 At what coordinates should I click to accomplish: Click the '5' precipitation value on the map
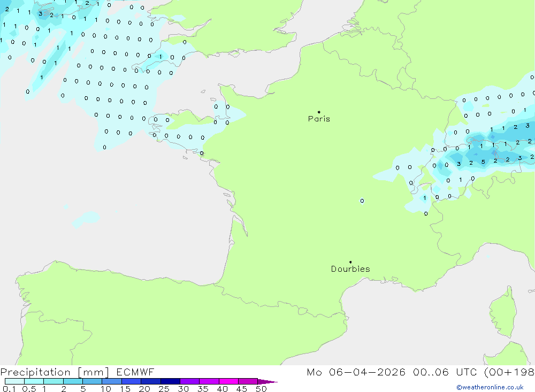pos(483,162)
